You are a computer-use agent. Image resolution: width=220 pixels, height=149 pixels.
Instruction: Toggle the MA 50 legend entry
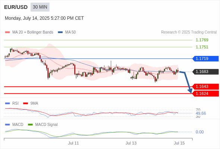click(67, 32)
